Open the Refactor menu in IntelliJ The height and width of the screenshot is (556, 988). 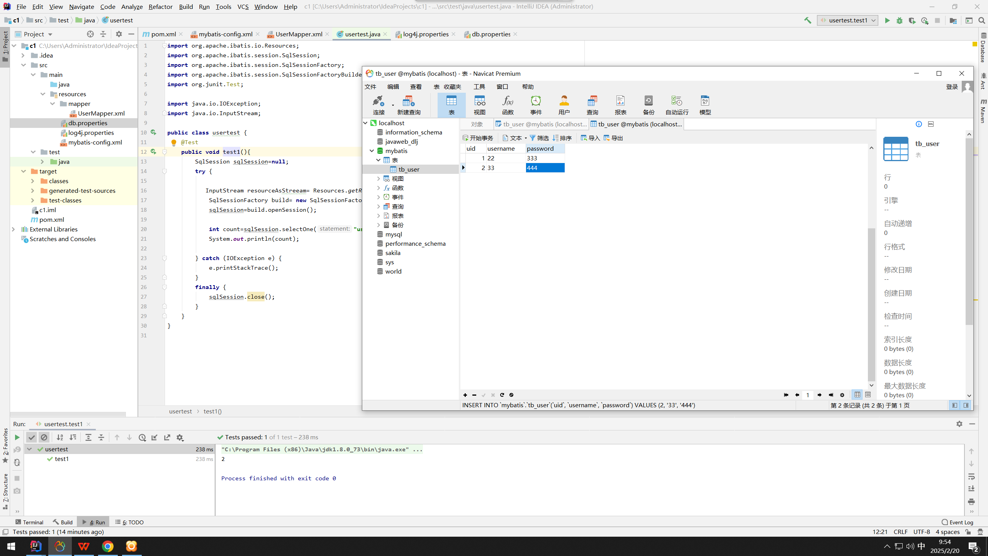tap(160, 7)
